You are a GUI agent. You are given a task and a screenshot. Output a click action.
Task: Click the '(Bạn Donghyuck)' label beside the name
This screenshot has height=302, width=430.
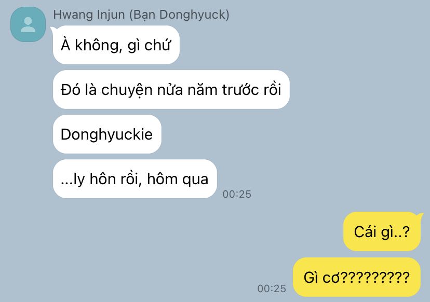click(179, 15)
